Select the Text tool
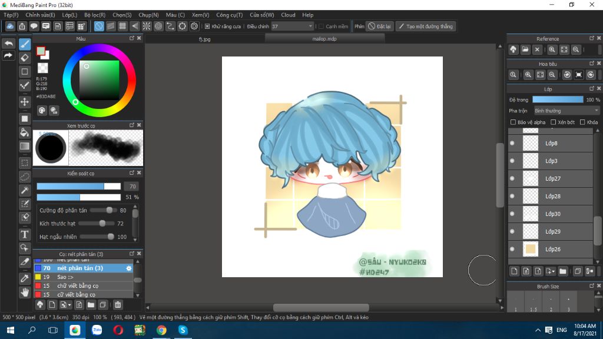 (25, 234)
